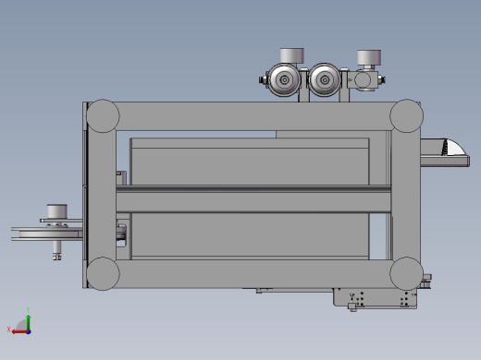Select the lower inner panel below the crossbar

pyautogui.click(x=250, y=235)
